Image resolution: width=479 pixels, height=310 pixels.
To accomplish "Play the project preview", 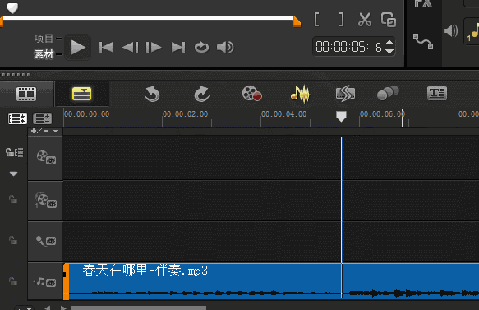I will pos(78,48).
